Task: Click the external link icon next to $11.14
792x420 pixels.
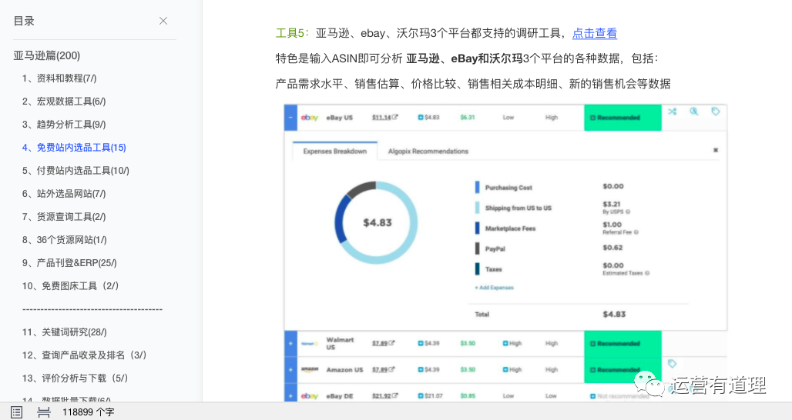Action: point(395,118)
